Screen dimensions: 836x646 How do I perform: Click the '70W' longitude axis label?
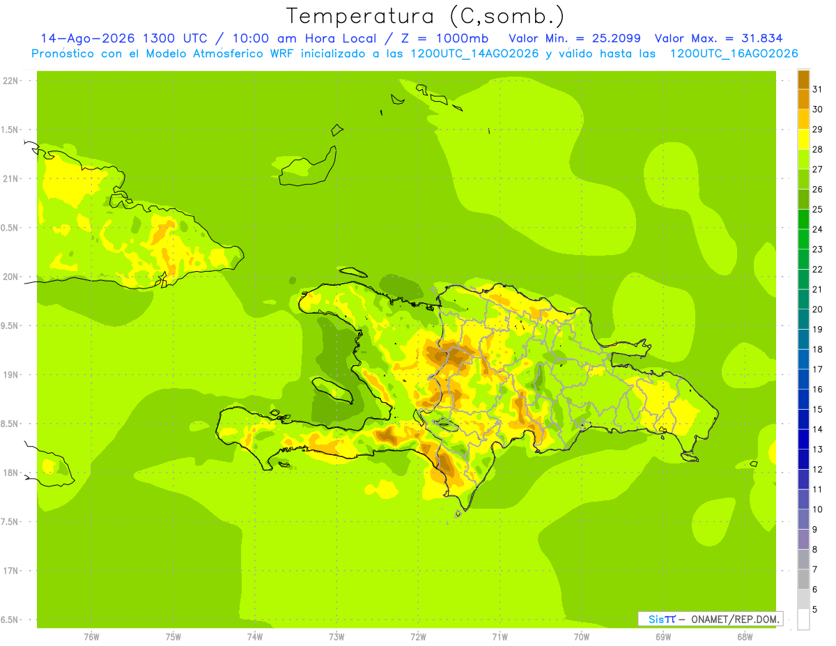[582, 638]
